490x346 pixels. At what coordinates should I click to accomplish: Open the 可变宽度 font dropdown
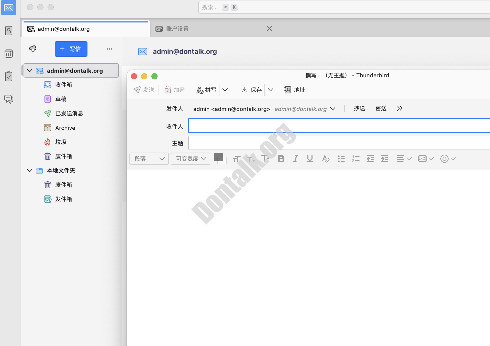(x=190, y=158)
